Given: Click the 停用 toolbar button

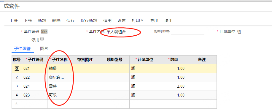Looking at the screenshot, I should tap(107, 21).
